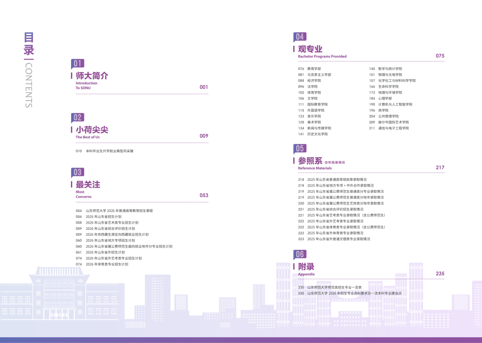
Task: Click the 2026 年体育类专业招生计划 entry
Action: (x=102, y=264)
